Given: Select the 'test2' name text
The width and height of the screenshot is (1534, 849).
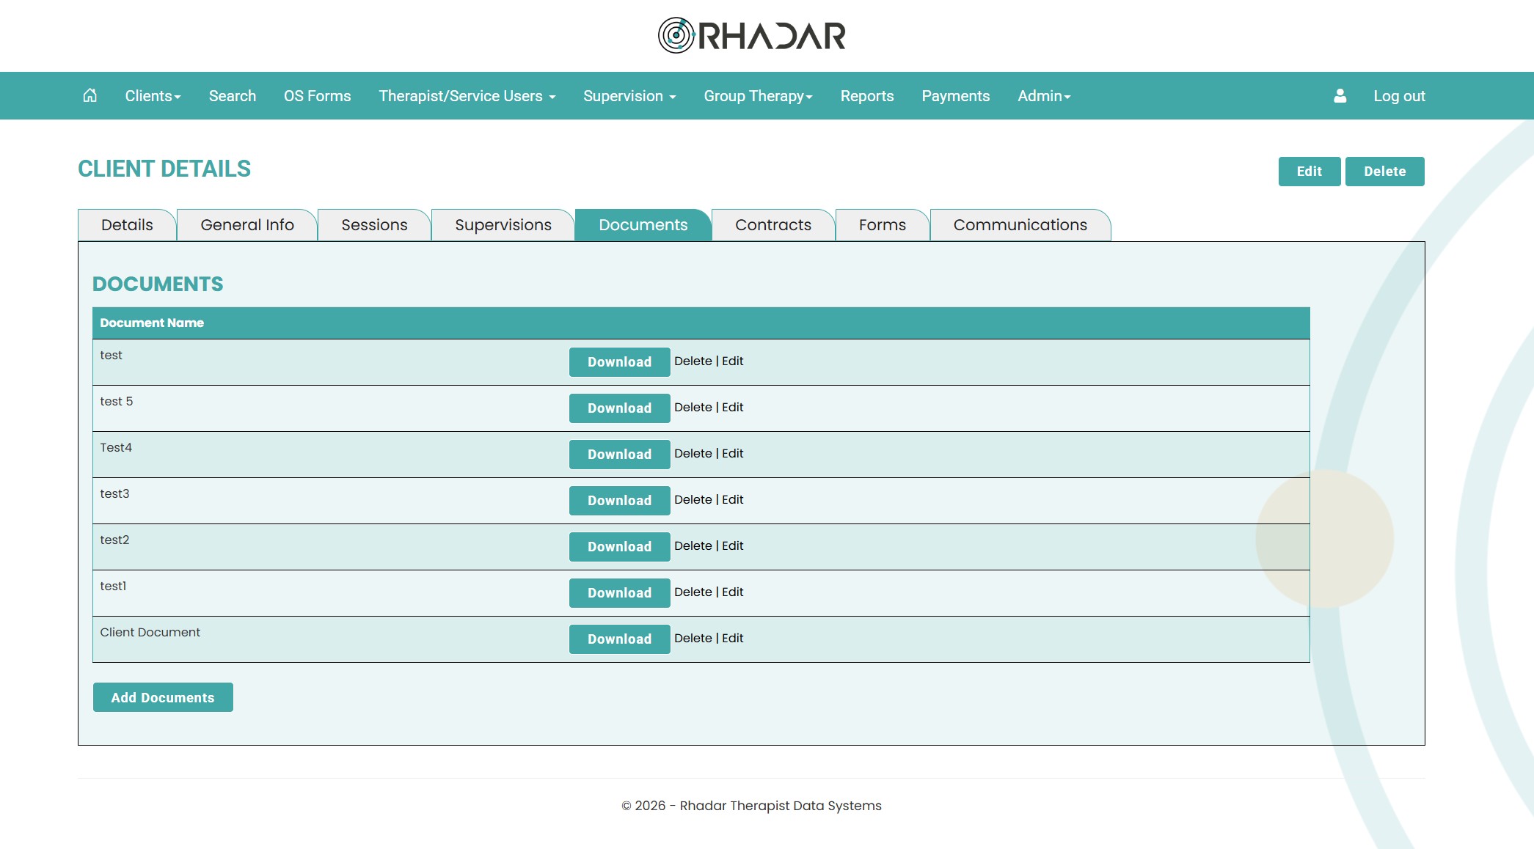Looking at the screenshot, I should (x=114, y=540).
